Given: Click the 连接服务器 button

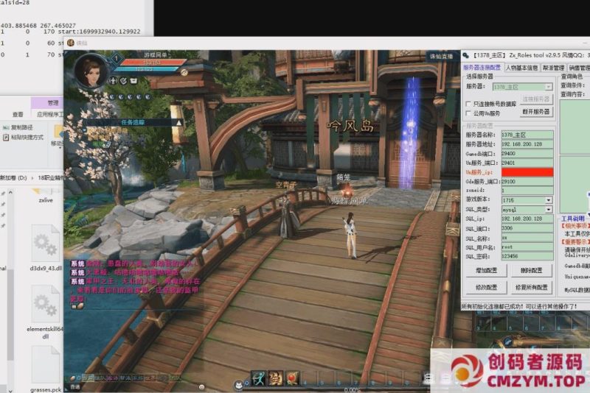Looking at the screenshot, I should [x=536, y=99].
